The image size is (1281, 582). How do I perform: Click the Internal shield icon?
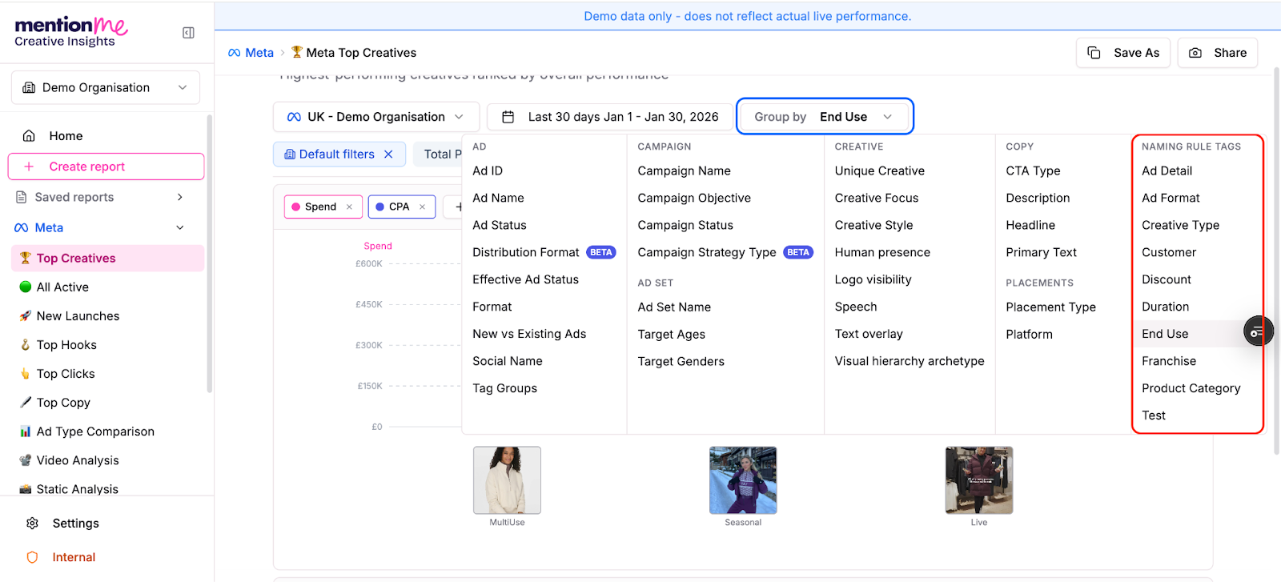click(x=33, y=557)
